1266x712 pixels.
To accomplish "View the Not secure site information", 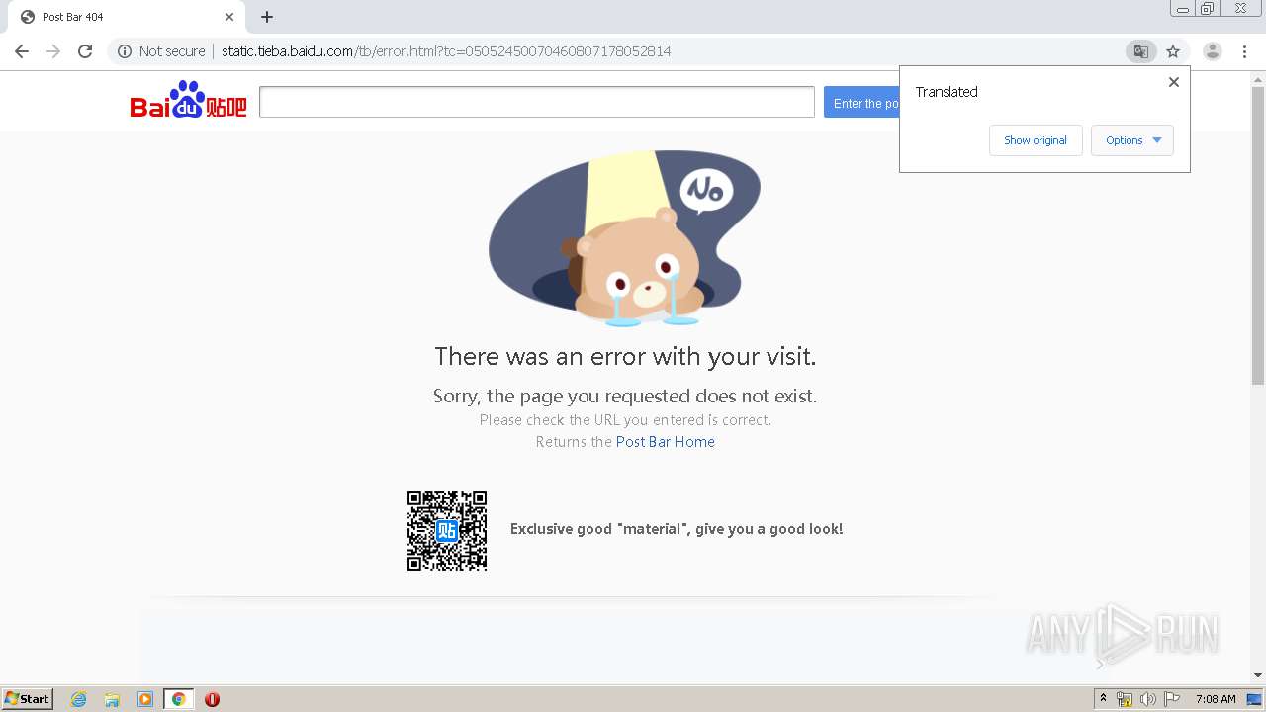I will click(x=161, y=51).
